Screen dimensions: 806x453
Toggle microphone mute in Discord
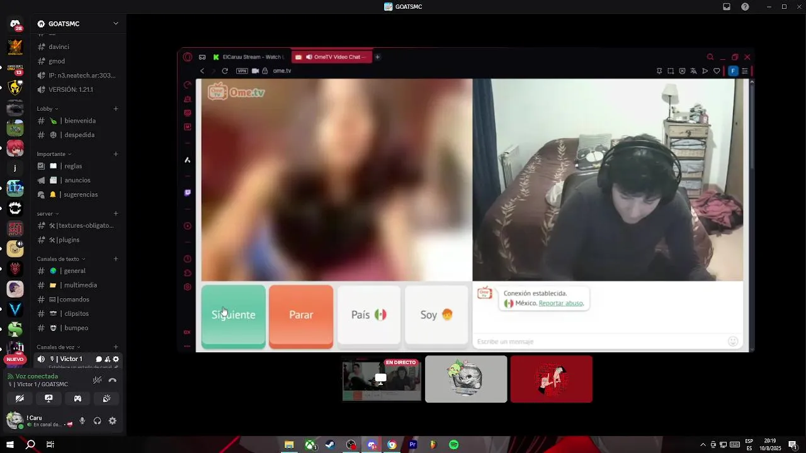[x=82, y=421]
